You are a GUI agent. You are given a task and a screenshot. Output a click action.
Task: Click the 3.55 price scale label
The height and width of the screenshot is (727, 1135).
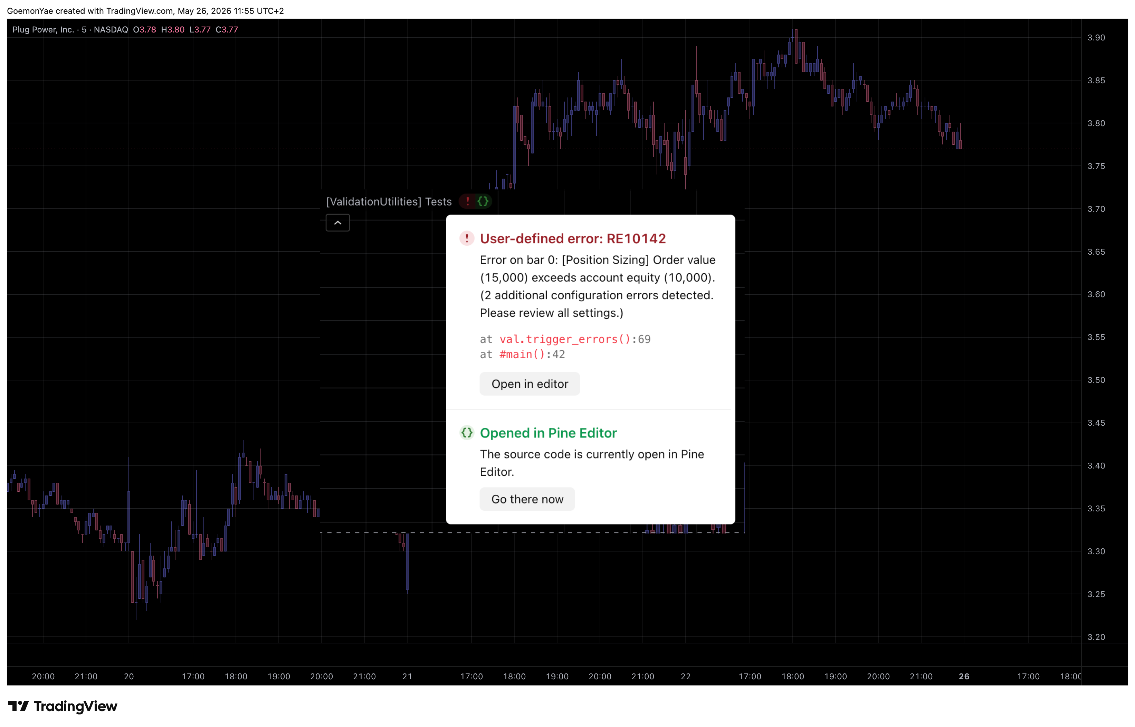tap(1096, 337)
